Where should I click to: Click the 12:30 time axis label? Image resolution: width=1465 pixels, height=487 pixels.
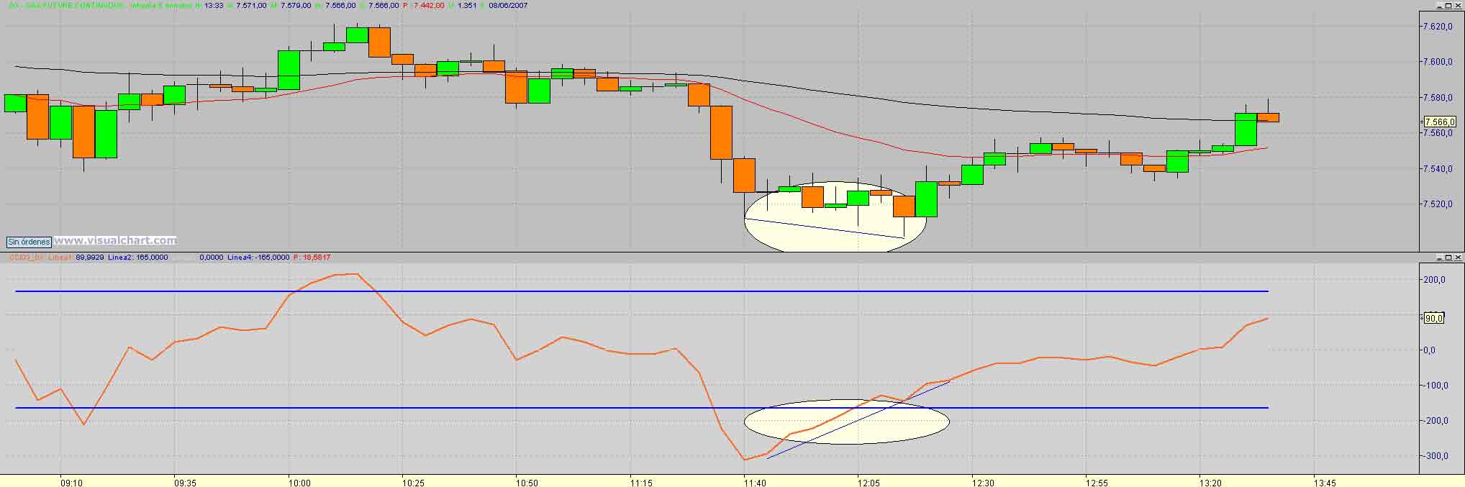(983, 483)
